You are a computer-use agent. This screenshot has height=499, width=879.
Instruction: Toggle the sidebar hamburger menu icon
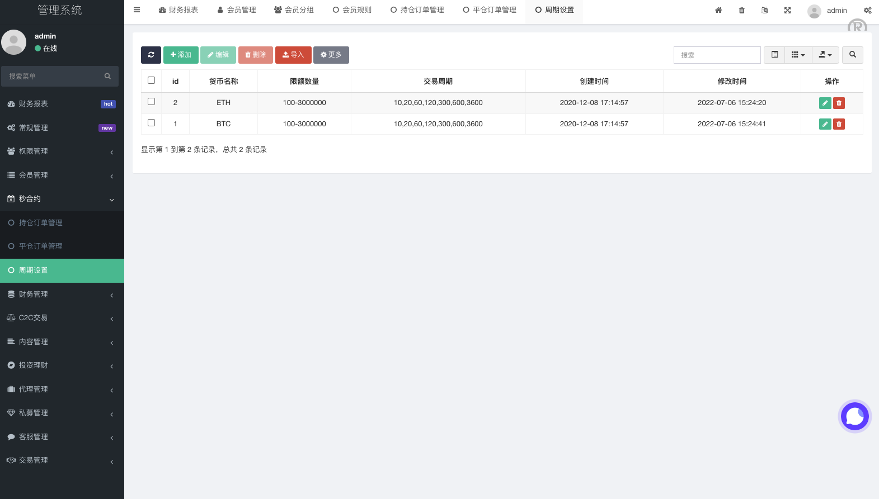[137, 10]
